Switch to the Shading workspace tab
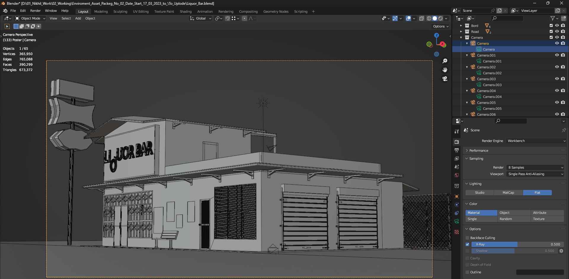Screen dimensions: 569x279 [186, 12]
